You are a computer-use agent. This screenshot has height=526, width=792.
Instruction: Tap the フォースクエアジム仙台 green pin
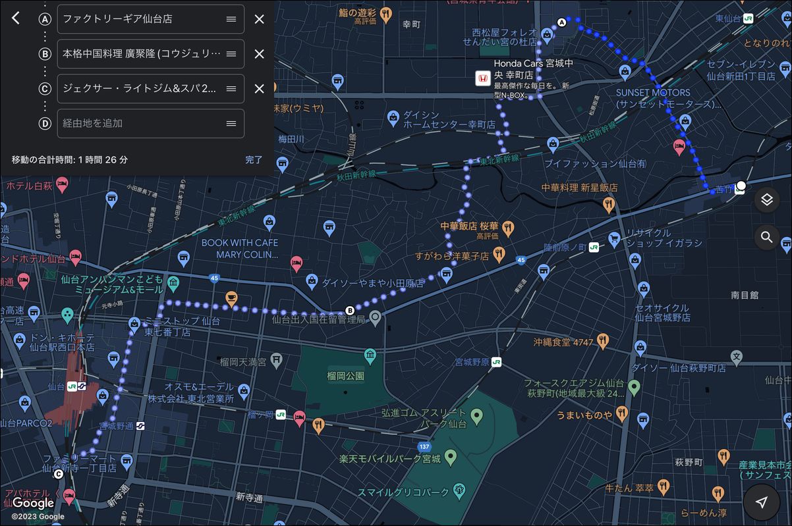(634, 386)
